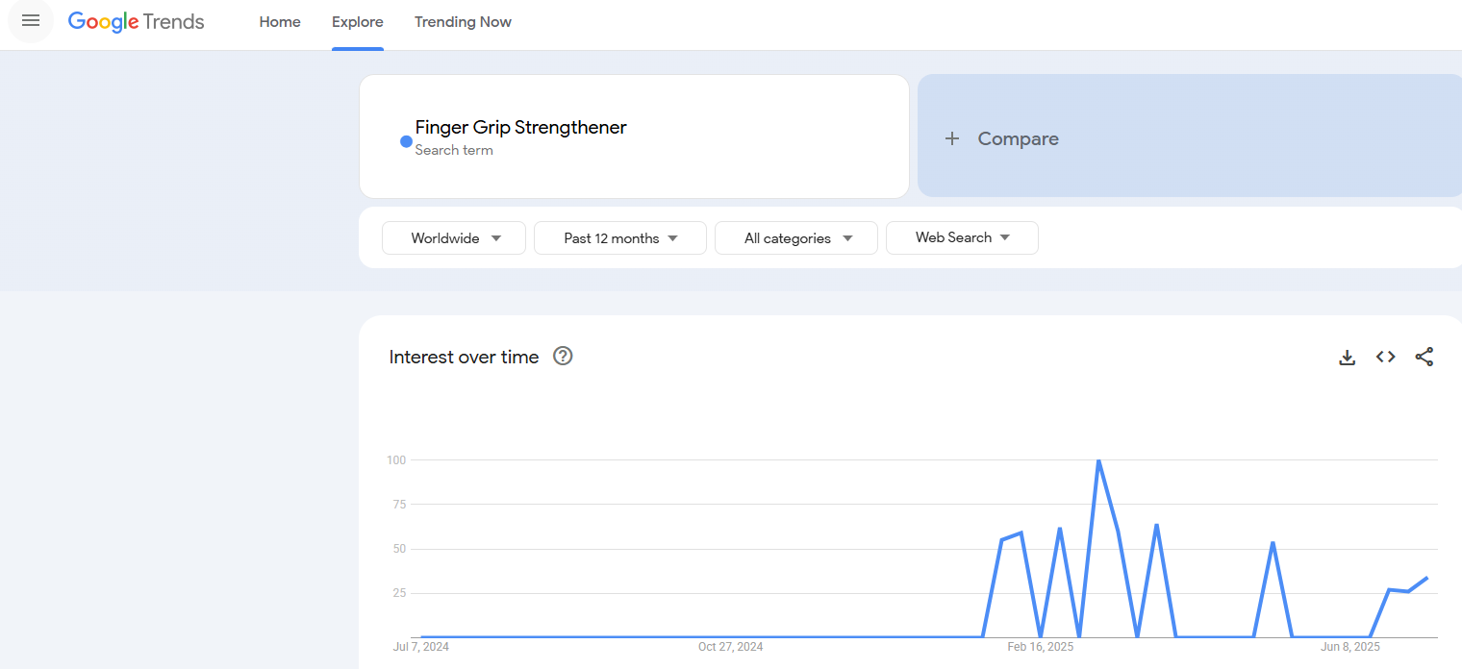Click the chart peak at 100
Viewport: 1462px width, 669px height.
click(1098, 461)
